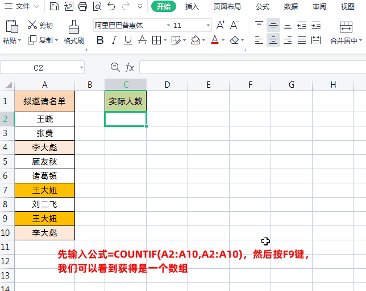Select cell A7 containing 王大妞

point(44,190)
